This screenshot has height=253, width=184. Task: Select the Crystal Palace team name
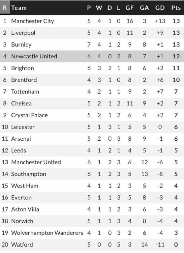coord(29,115)
